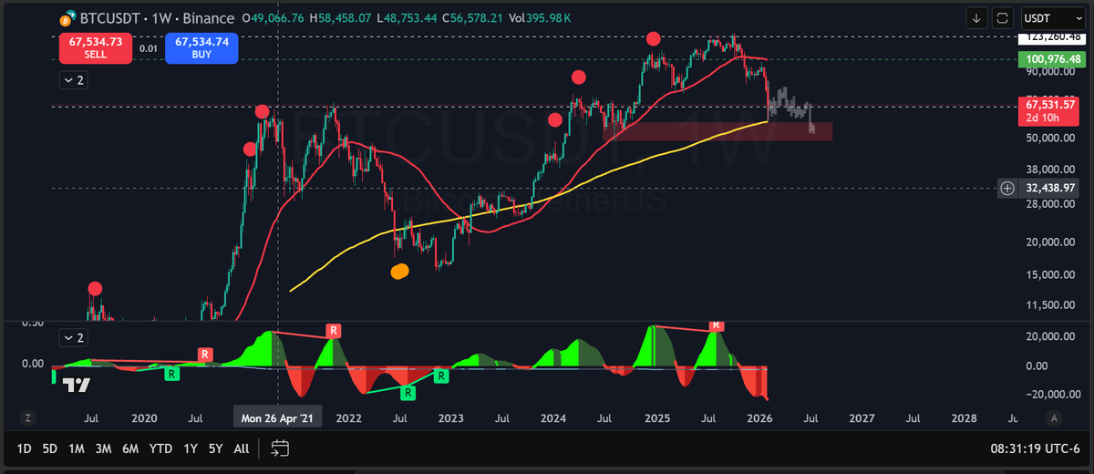Click the green 100,976.48 price label
This screenshot has width=1094, height=474.
[x=1051, y=59]
